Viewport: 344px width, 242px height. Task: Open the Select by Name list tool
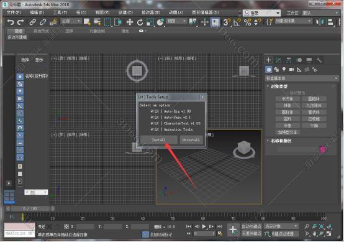[97, 22]
